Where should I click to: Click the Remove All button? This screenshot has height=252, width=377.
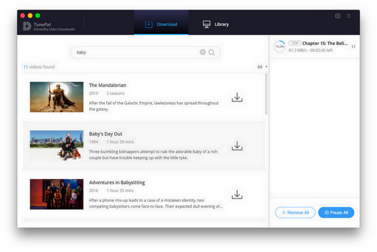(295, 212)
